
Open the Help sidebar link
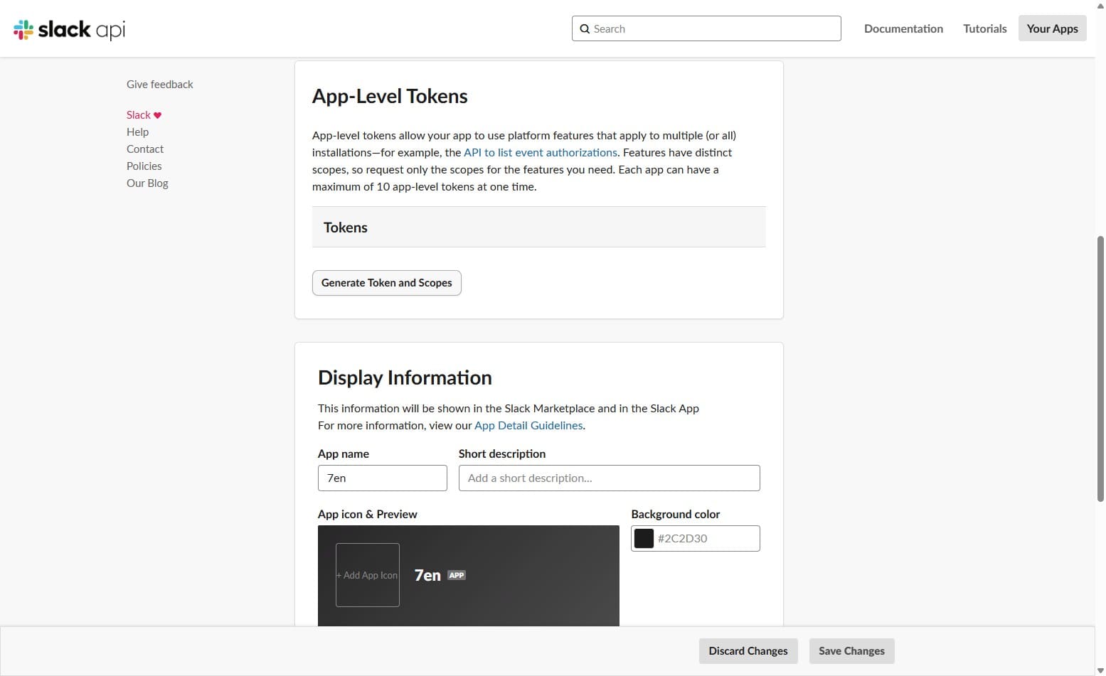(137, 132)
